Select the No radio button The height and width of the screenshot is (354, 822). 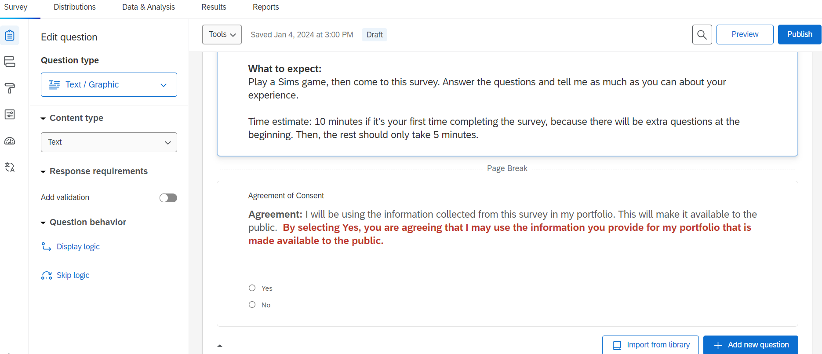252,305
